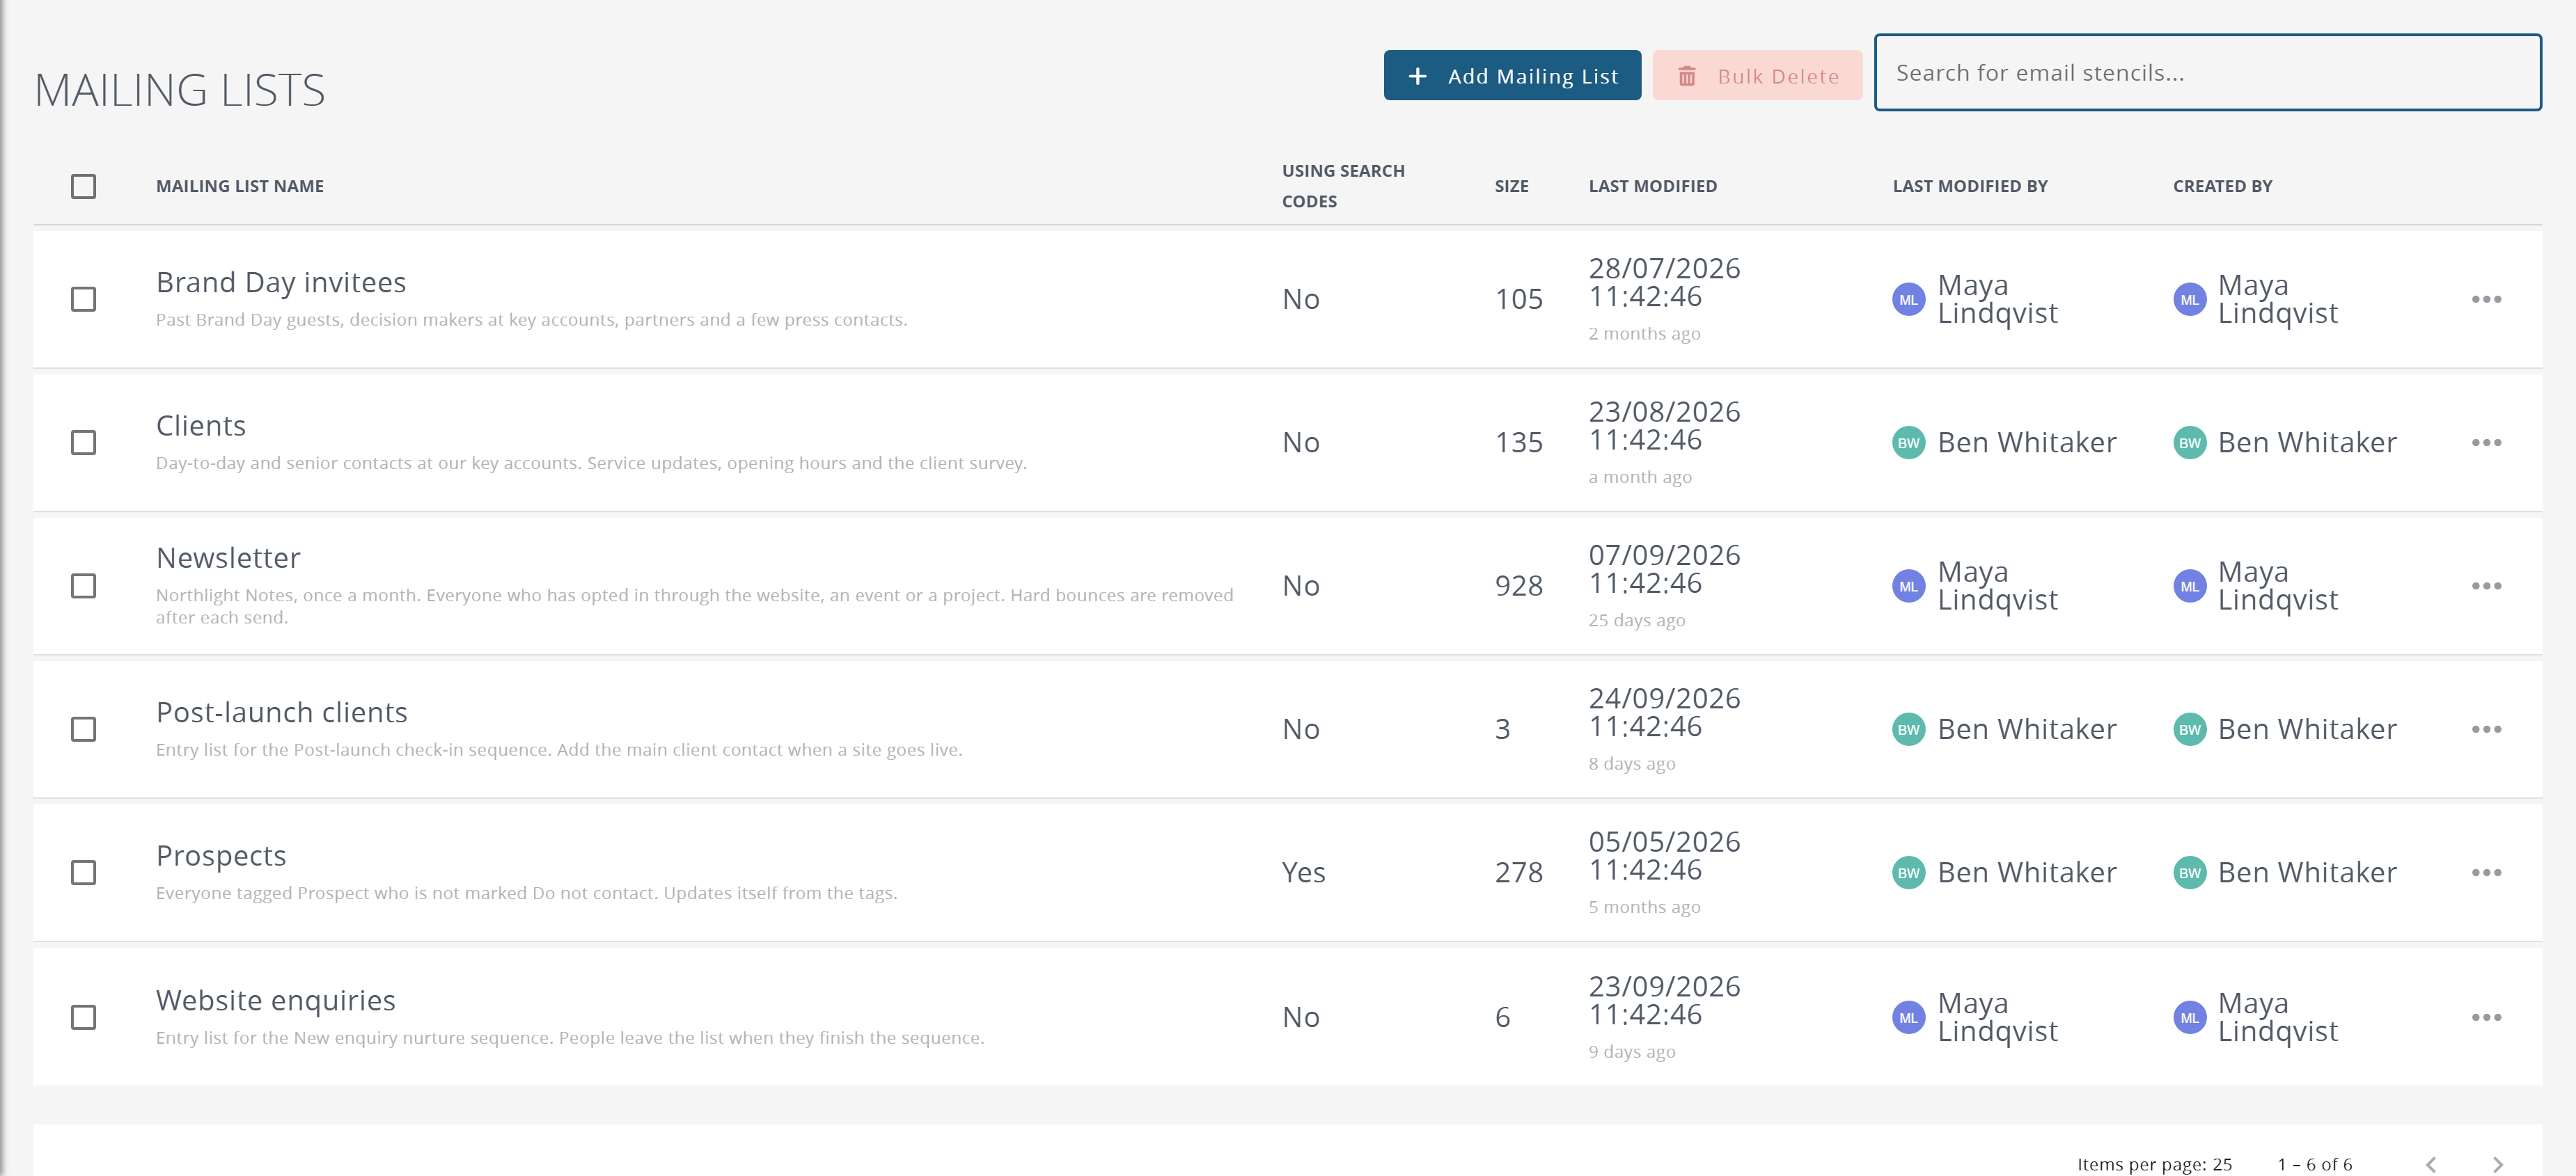The width and height of the screenshot is (2576, 1176).
Task: Open the three-dot menu for Post-launch clients
Action: pos(2486,729)
